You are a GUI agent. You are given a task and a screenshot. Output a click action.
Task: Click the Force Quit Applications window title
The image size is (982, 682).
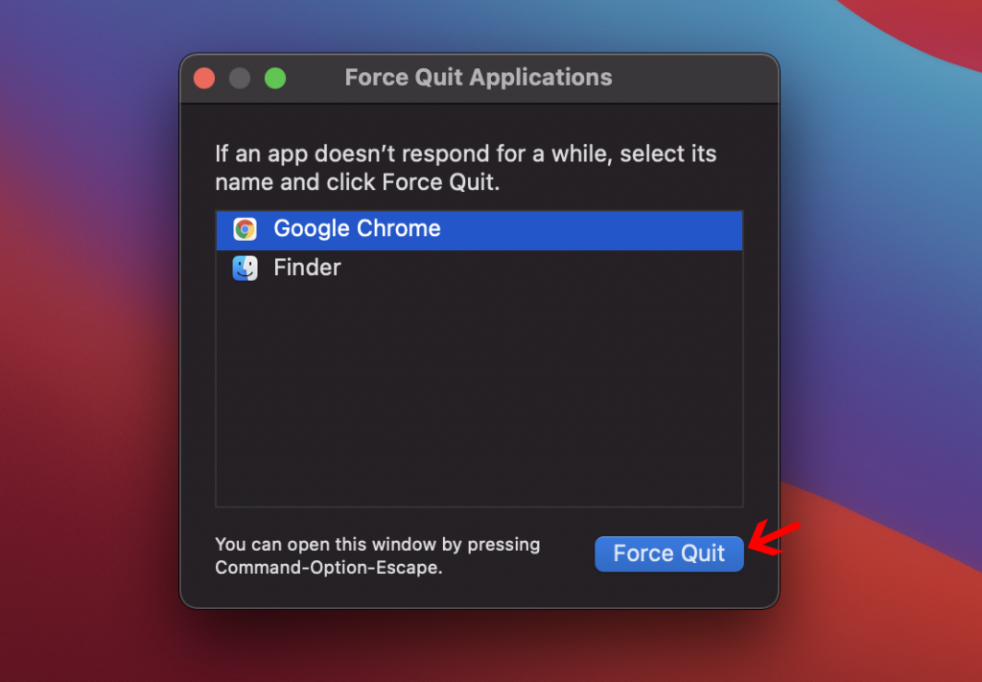(478, 78)
